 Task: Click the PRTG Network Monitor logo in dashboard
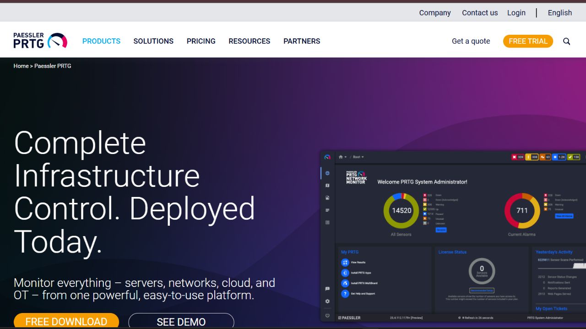coord(357,178)
